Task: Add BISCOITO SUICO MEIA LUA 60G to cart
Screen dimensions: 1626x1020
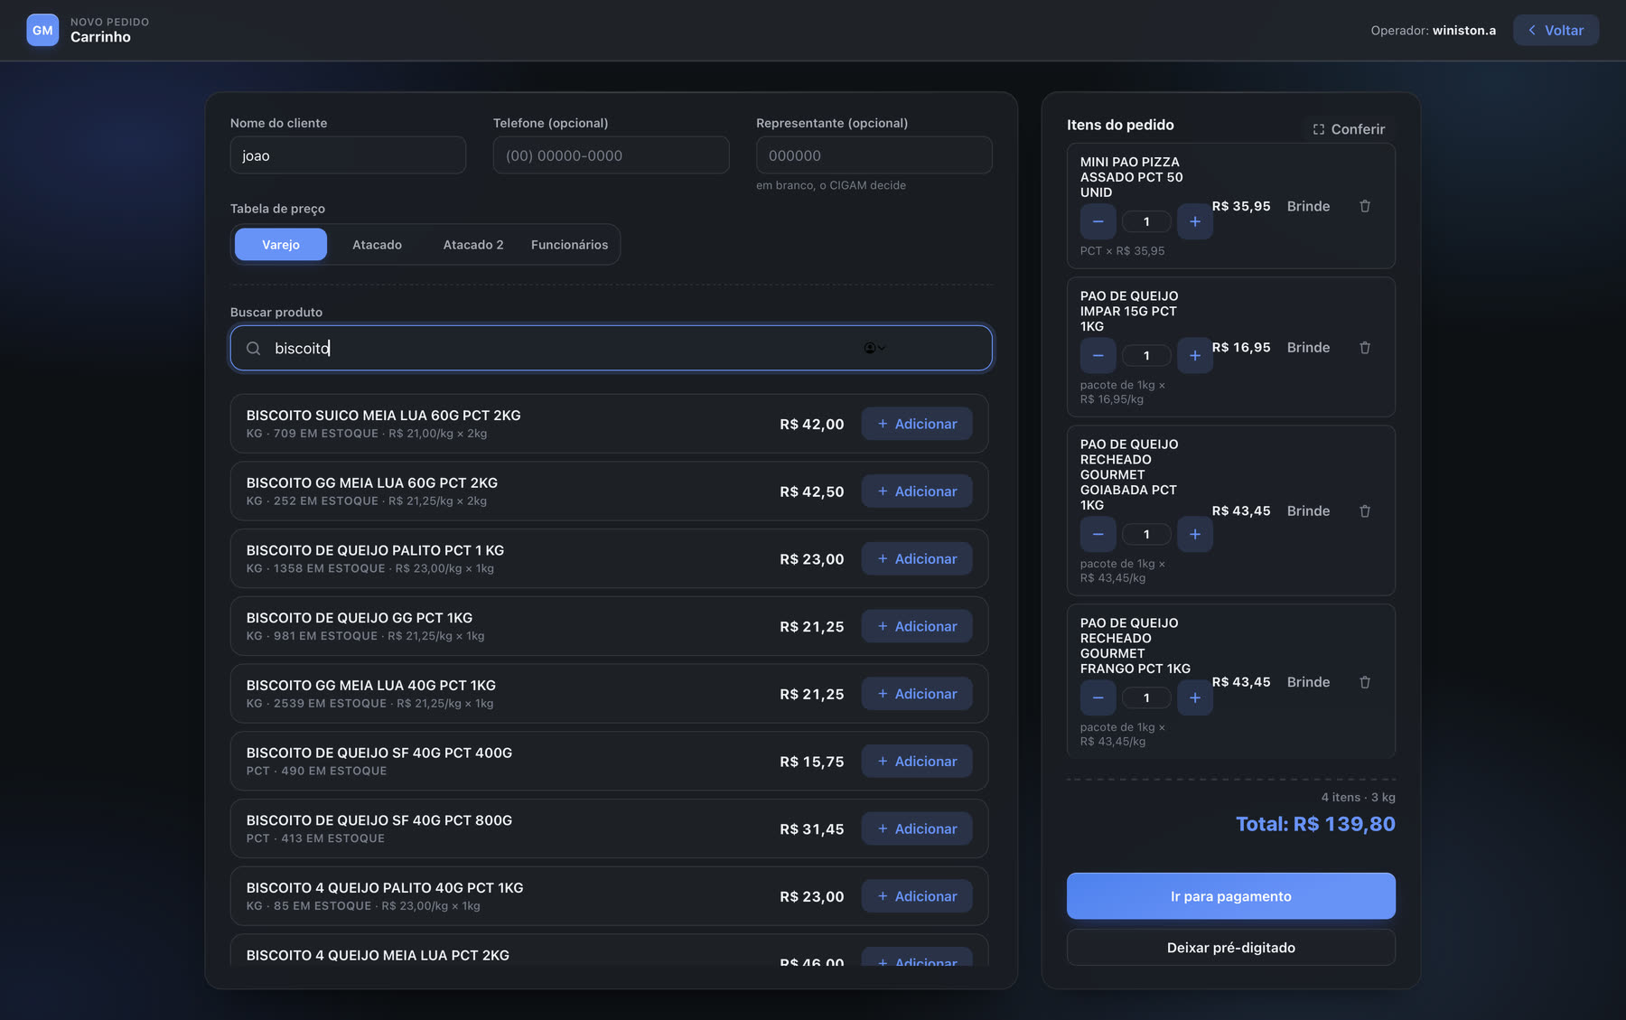Action: point(917,424)
